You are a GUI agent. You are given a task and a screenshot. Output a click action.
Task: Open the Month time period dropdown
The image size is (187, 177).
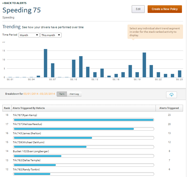coord(29,35)
